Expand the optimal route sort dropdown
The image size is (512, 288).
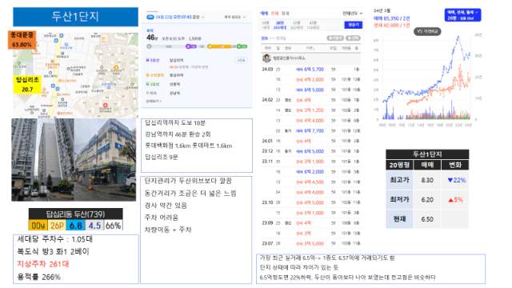click(x=235, y=17)
